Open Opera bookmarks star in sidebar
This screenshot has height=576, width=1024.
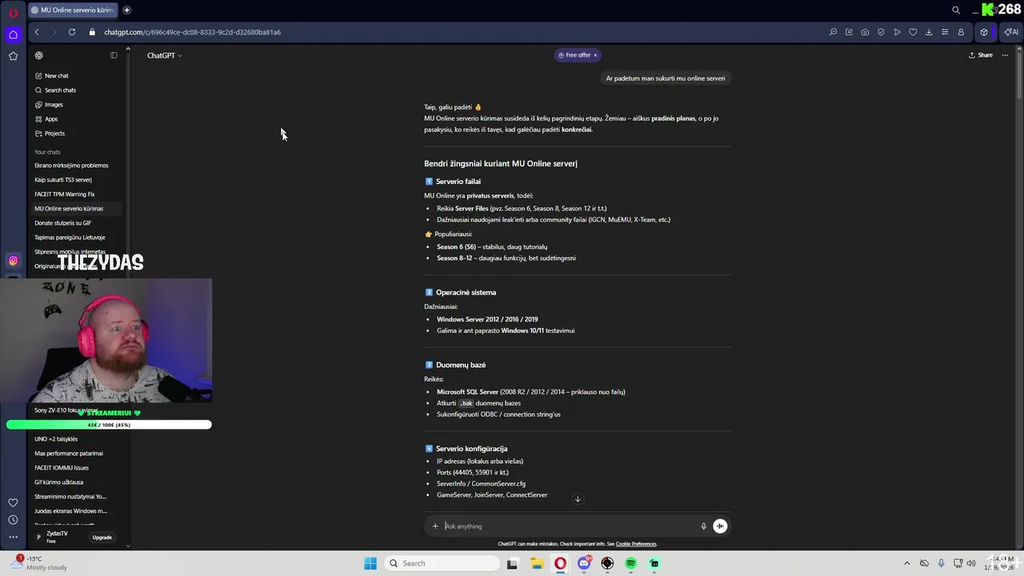tap(13, 56)
